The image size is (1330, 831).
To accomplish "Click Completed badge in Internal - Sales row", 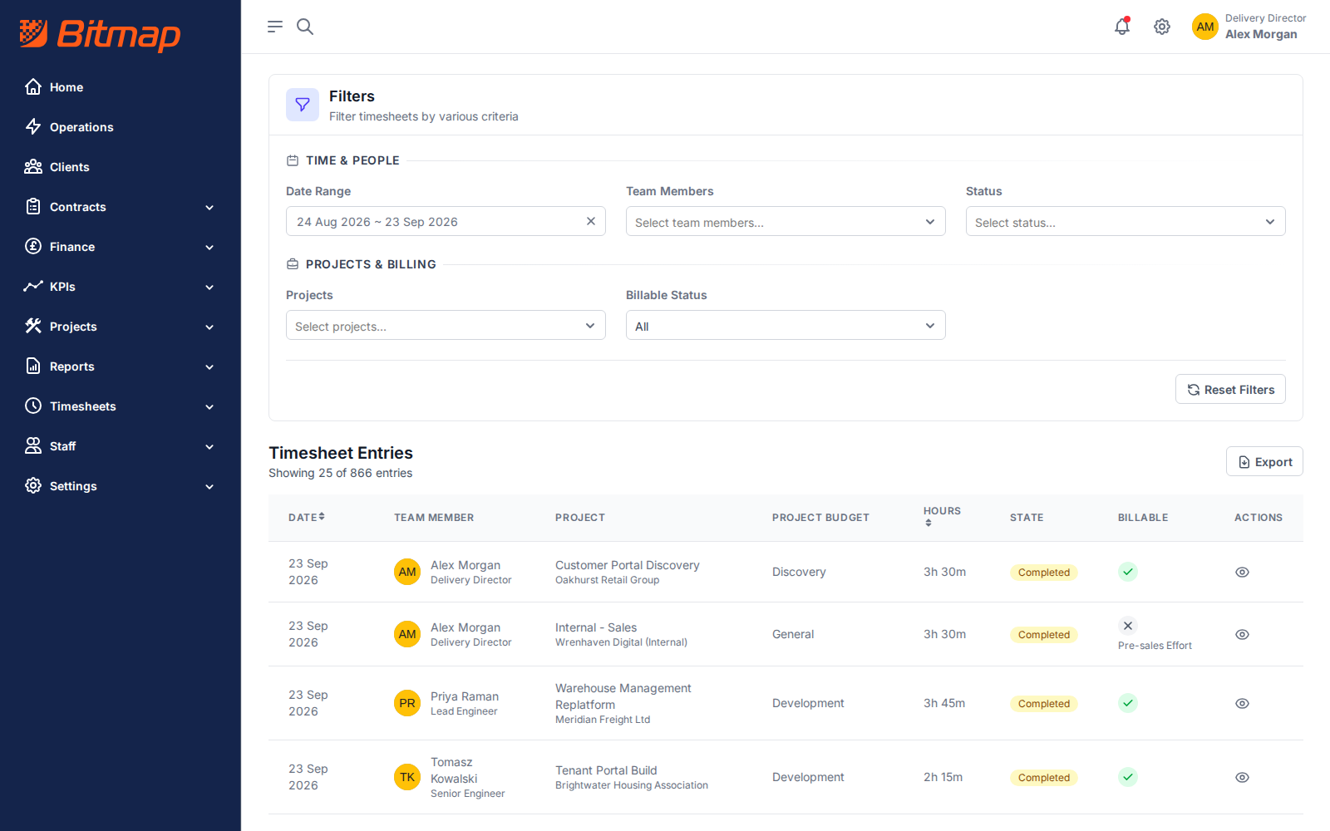I will [x=1044, y=634].
